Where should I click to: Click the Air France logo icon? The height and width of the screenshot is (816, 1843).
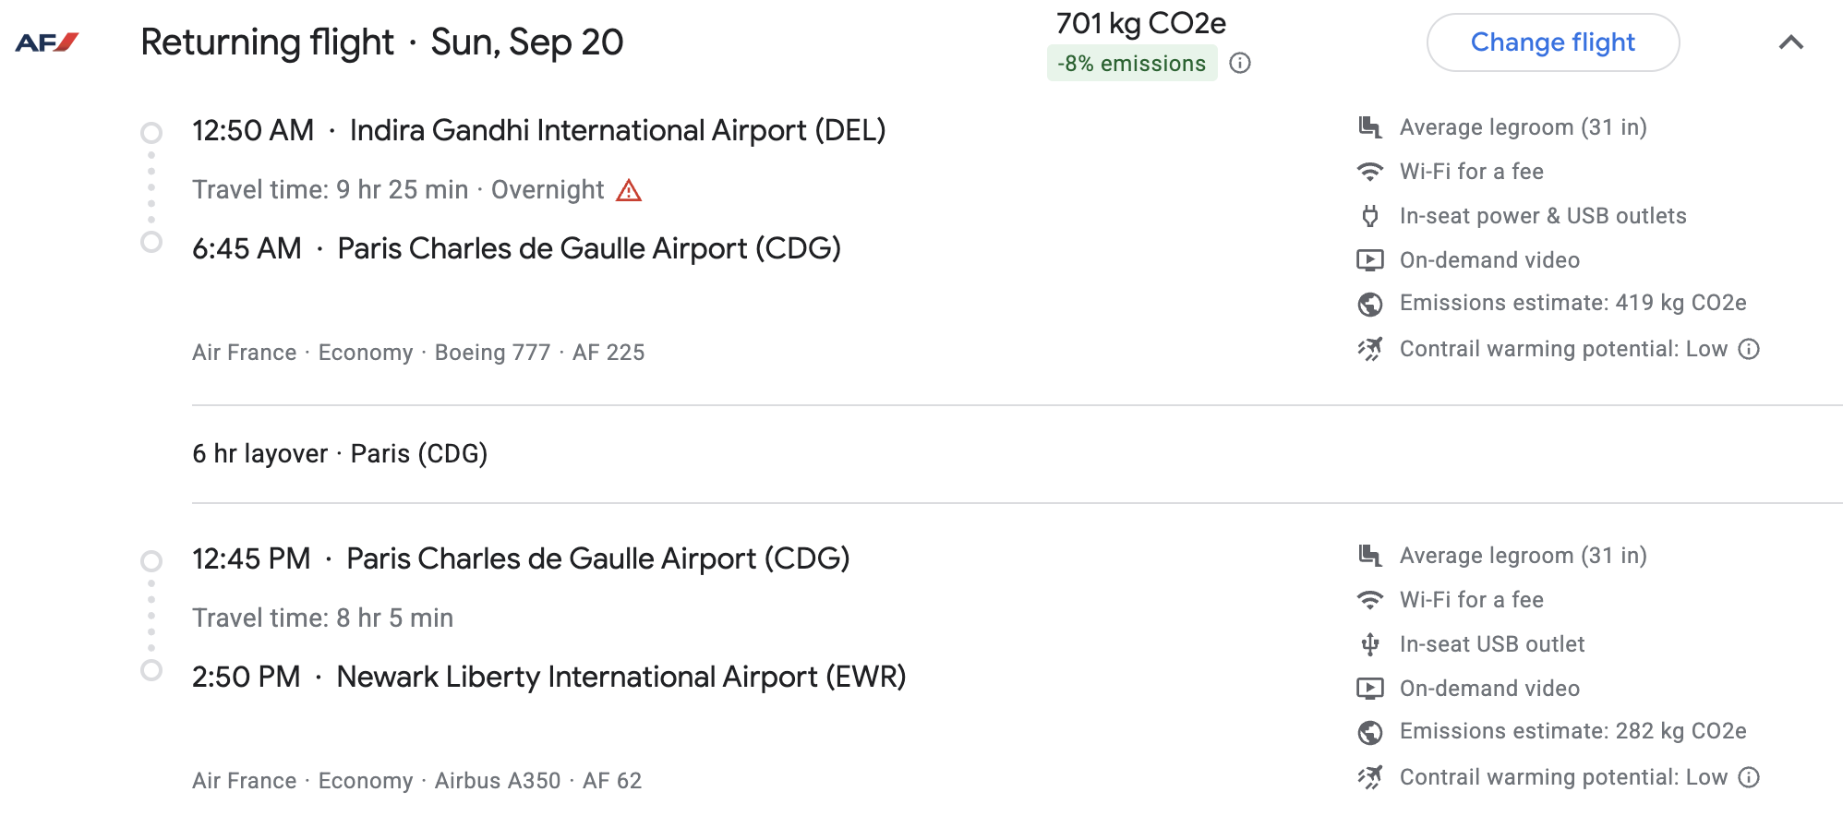point(47,42)
